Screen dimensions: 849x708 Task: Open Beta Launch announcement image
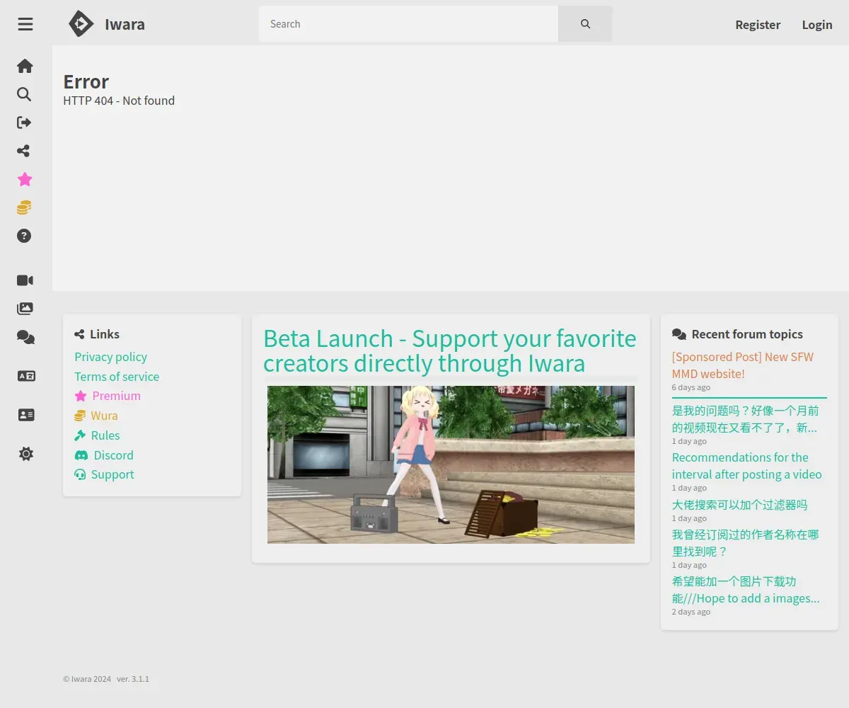point(451,464)
